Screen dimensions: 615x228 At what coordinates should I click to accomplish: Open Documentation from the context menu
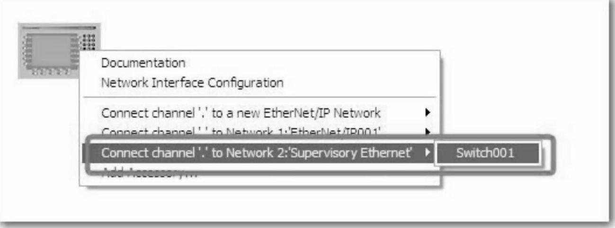pyautogui.click(x=143, y=63)
